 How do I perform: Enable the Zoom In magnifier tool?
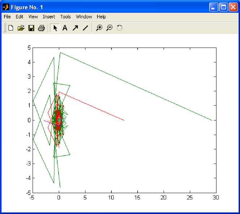[99, 28]
